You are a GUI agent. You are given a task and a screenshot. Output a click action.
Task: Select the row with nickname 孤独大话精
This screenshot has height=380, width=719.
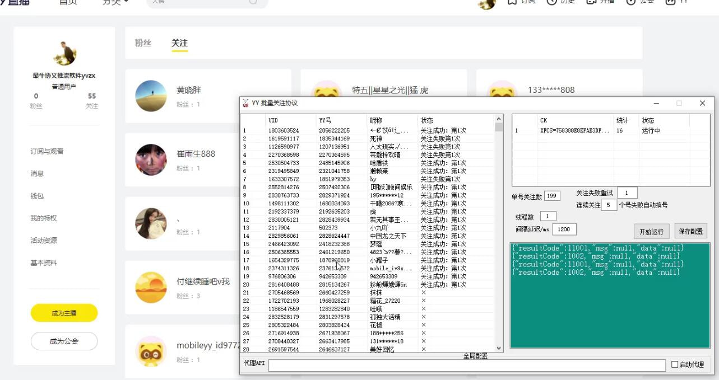(x=368, y=317)
